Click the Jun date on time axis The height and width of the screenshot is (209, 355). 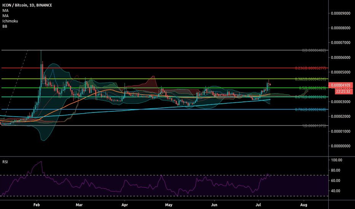(x=214, y=205)
